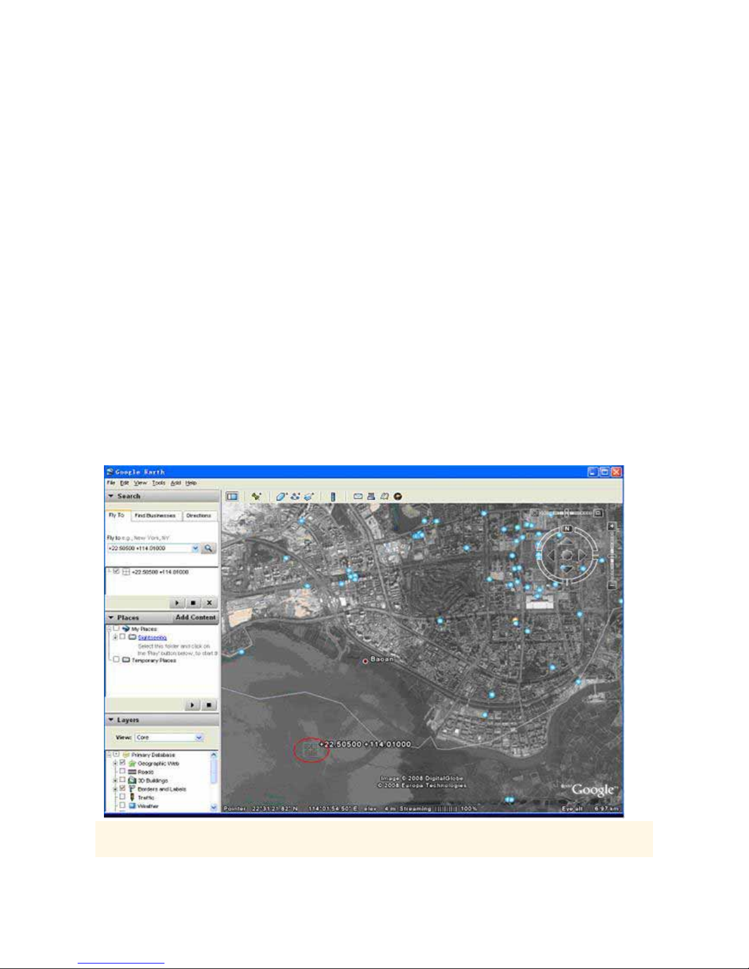Uncheck the Borders and Labels checkbox
Screen dimensions: 749x969
coord(122,789)
